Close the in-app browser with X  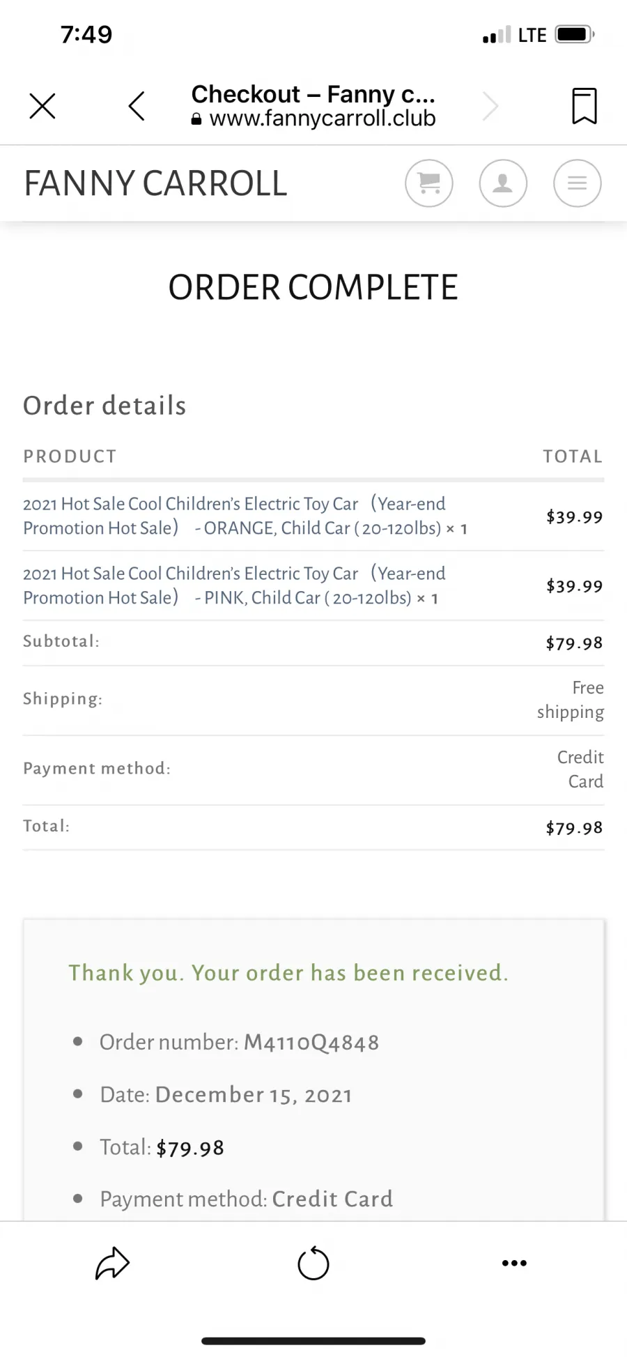point(42,107)
